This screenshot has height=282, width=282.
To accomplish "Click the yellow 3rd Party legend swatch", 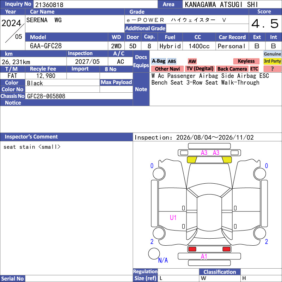I will [x=272, y=61].
